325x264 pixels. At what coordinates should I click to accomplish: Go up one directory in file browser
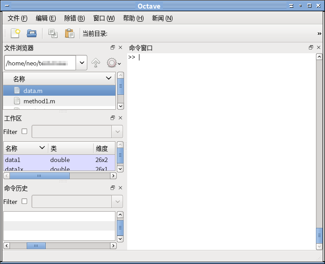click(x=96, y=63)
